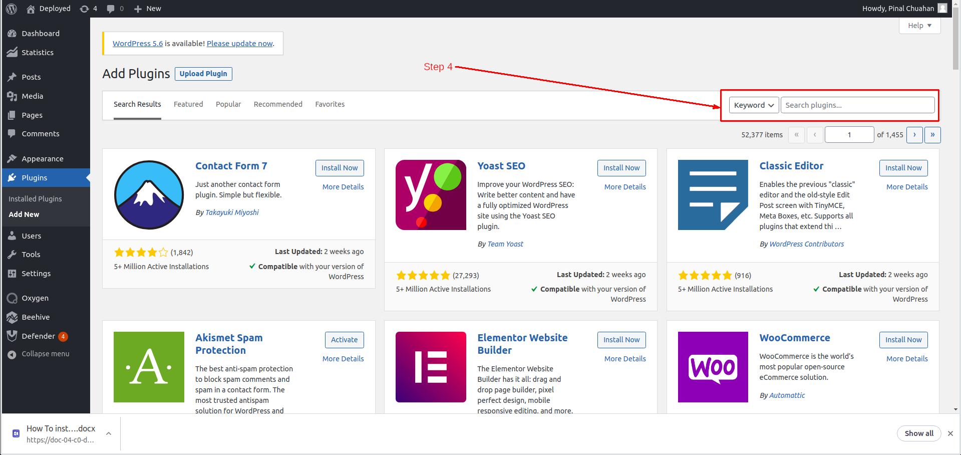This screenshot has width=961, height=455.
Task: Click the Please update now link
Action: coord(240,44)
